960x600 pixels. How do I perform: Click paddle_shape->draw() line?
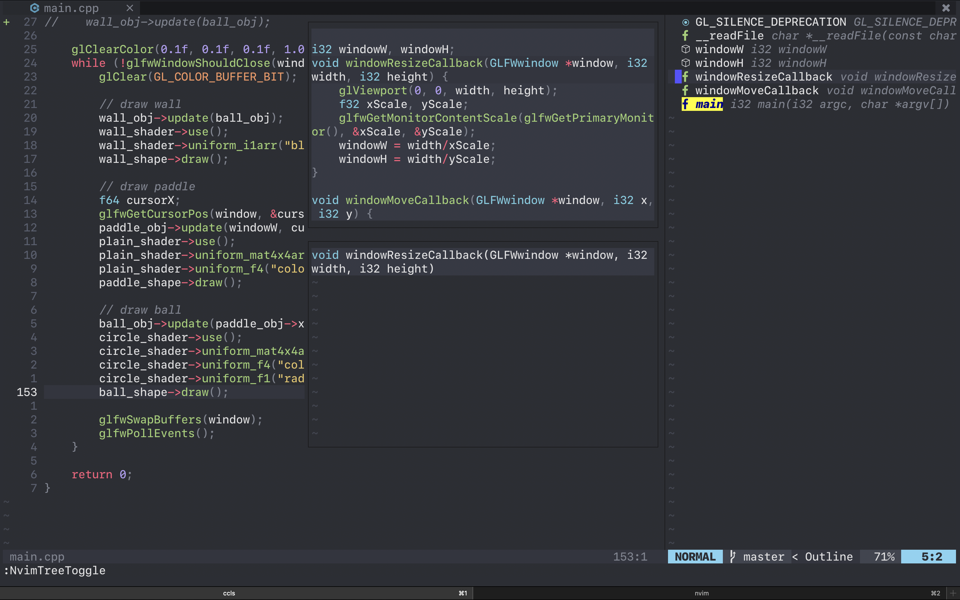(170, 283)
